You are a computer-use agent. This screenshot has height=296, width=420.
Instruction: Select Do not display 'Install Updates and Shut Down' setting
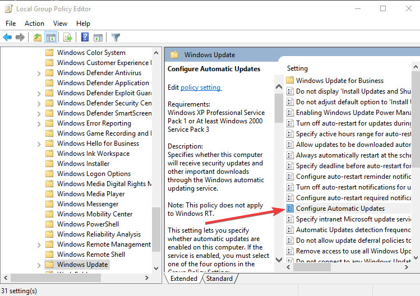[353, 91]
